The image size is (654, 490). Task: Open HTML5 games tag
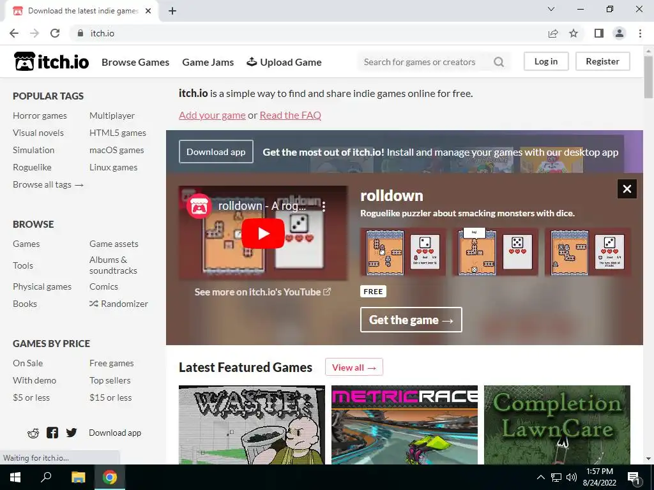(118, 133)
